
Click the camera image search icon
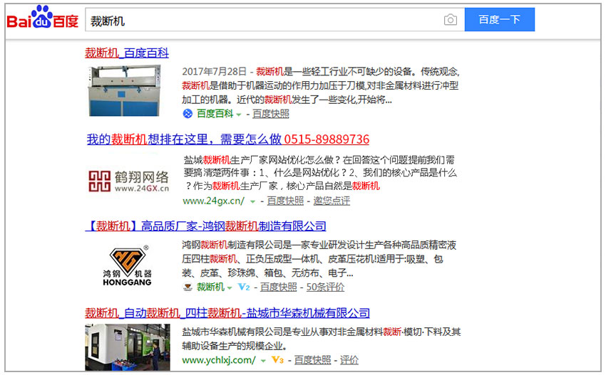click(450, 20)
